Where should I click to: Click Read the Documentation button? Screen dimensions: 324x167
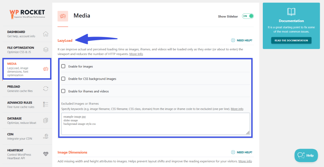291,41
